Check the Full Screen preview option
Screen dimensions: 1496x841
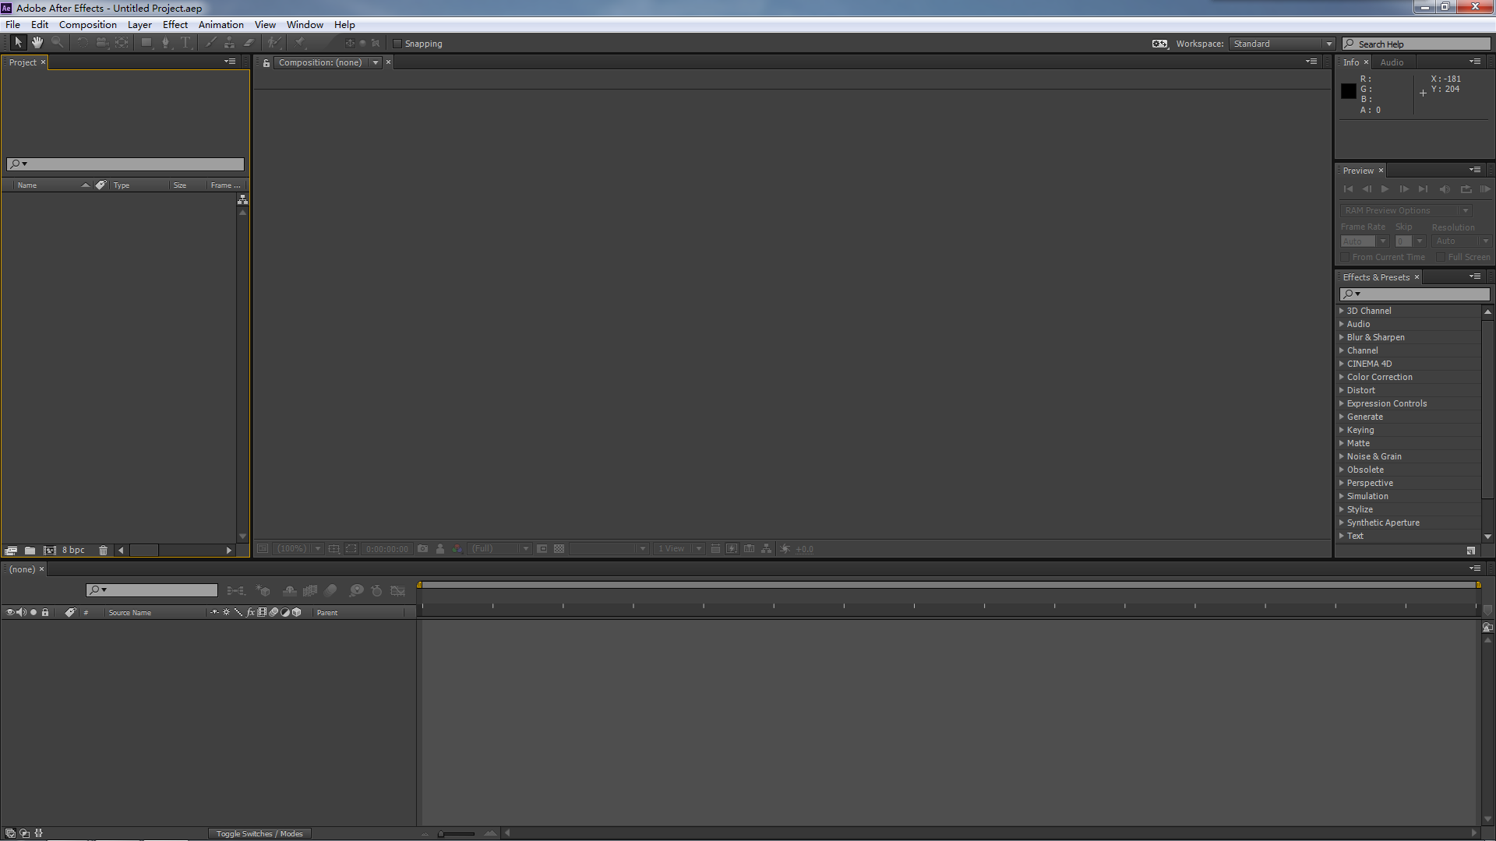[1441, 257]
